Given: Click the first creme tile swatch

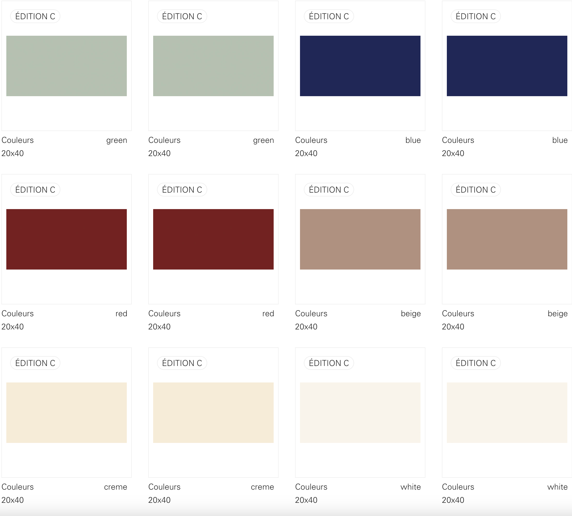Looking at the screenshot, I should (x=66, y=412).
